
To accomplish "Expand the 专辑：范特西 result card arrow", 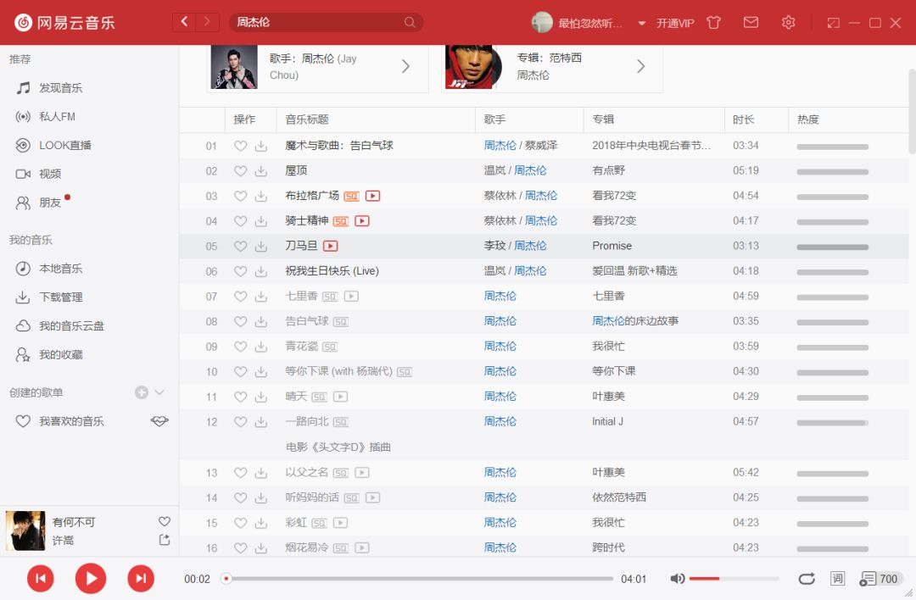I will [641, 66].
